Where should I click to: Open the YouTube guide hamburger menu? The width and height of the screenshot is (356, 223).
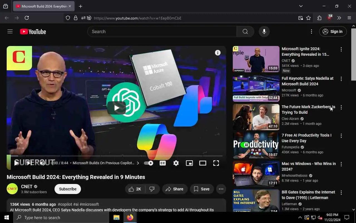[10, 31]
